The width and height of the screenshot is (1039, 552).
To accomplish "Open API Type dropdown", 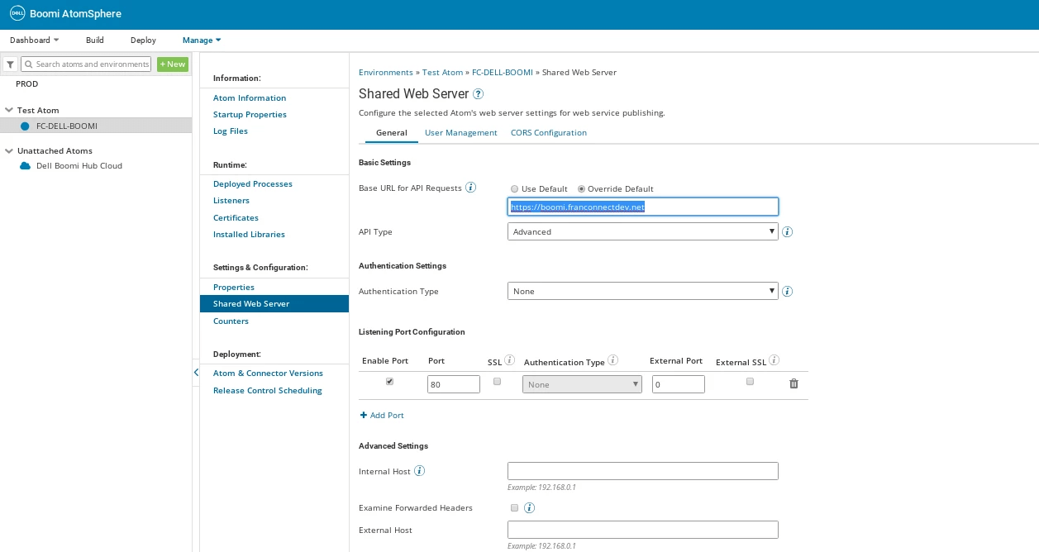I will [643, 232].
